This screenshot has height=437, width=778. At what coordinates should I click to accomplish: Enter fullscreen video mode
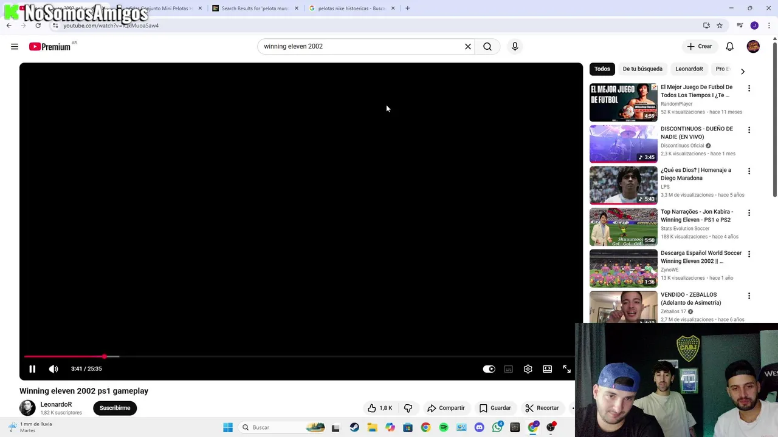566,369
